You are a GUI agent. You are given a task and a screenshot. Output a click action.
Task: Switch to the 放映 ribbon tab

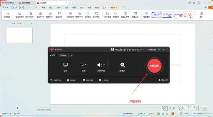(82, 8)
